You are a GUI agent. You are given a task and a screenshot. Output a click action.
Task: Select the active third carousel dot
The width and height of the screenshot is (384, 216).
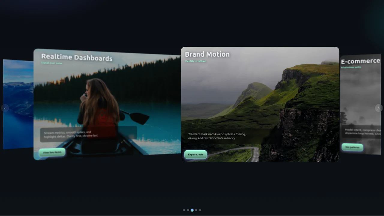[x=192, y=210]
